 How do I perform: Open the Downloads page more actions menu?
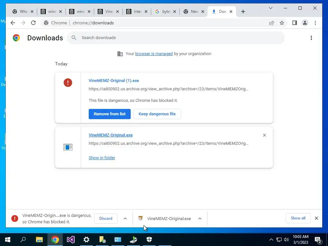click(x=311, y=38)
